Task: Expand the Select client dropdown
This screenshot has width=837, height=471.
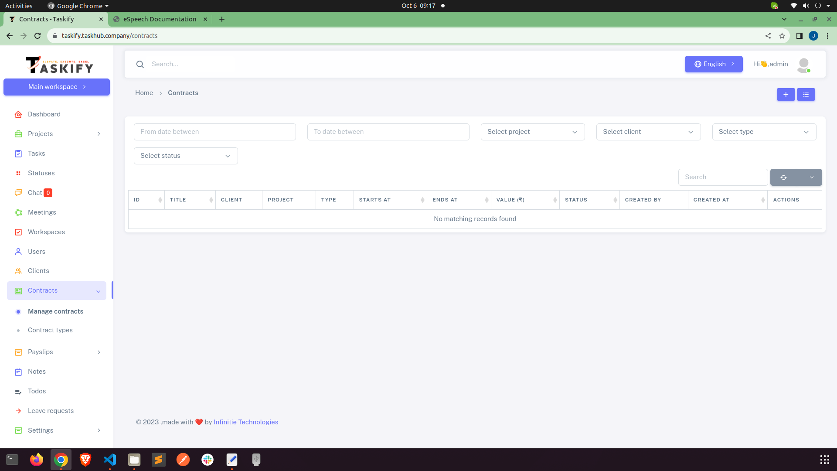Action: pyautogui.click(x=648, y=132)
